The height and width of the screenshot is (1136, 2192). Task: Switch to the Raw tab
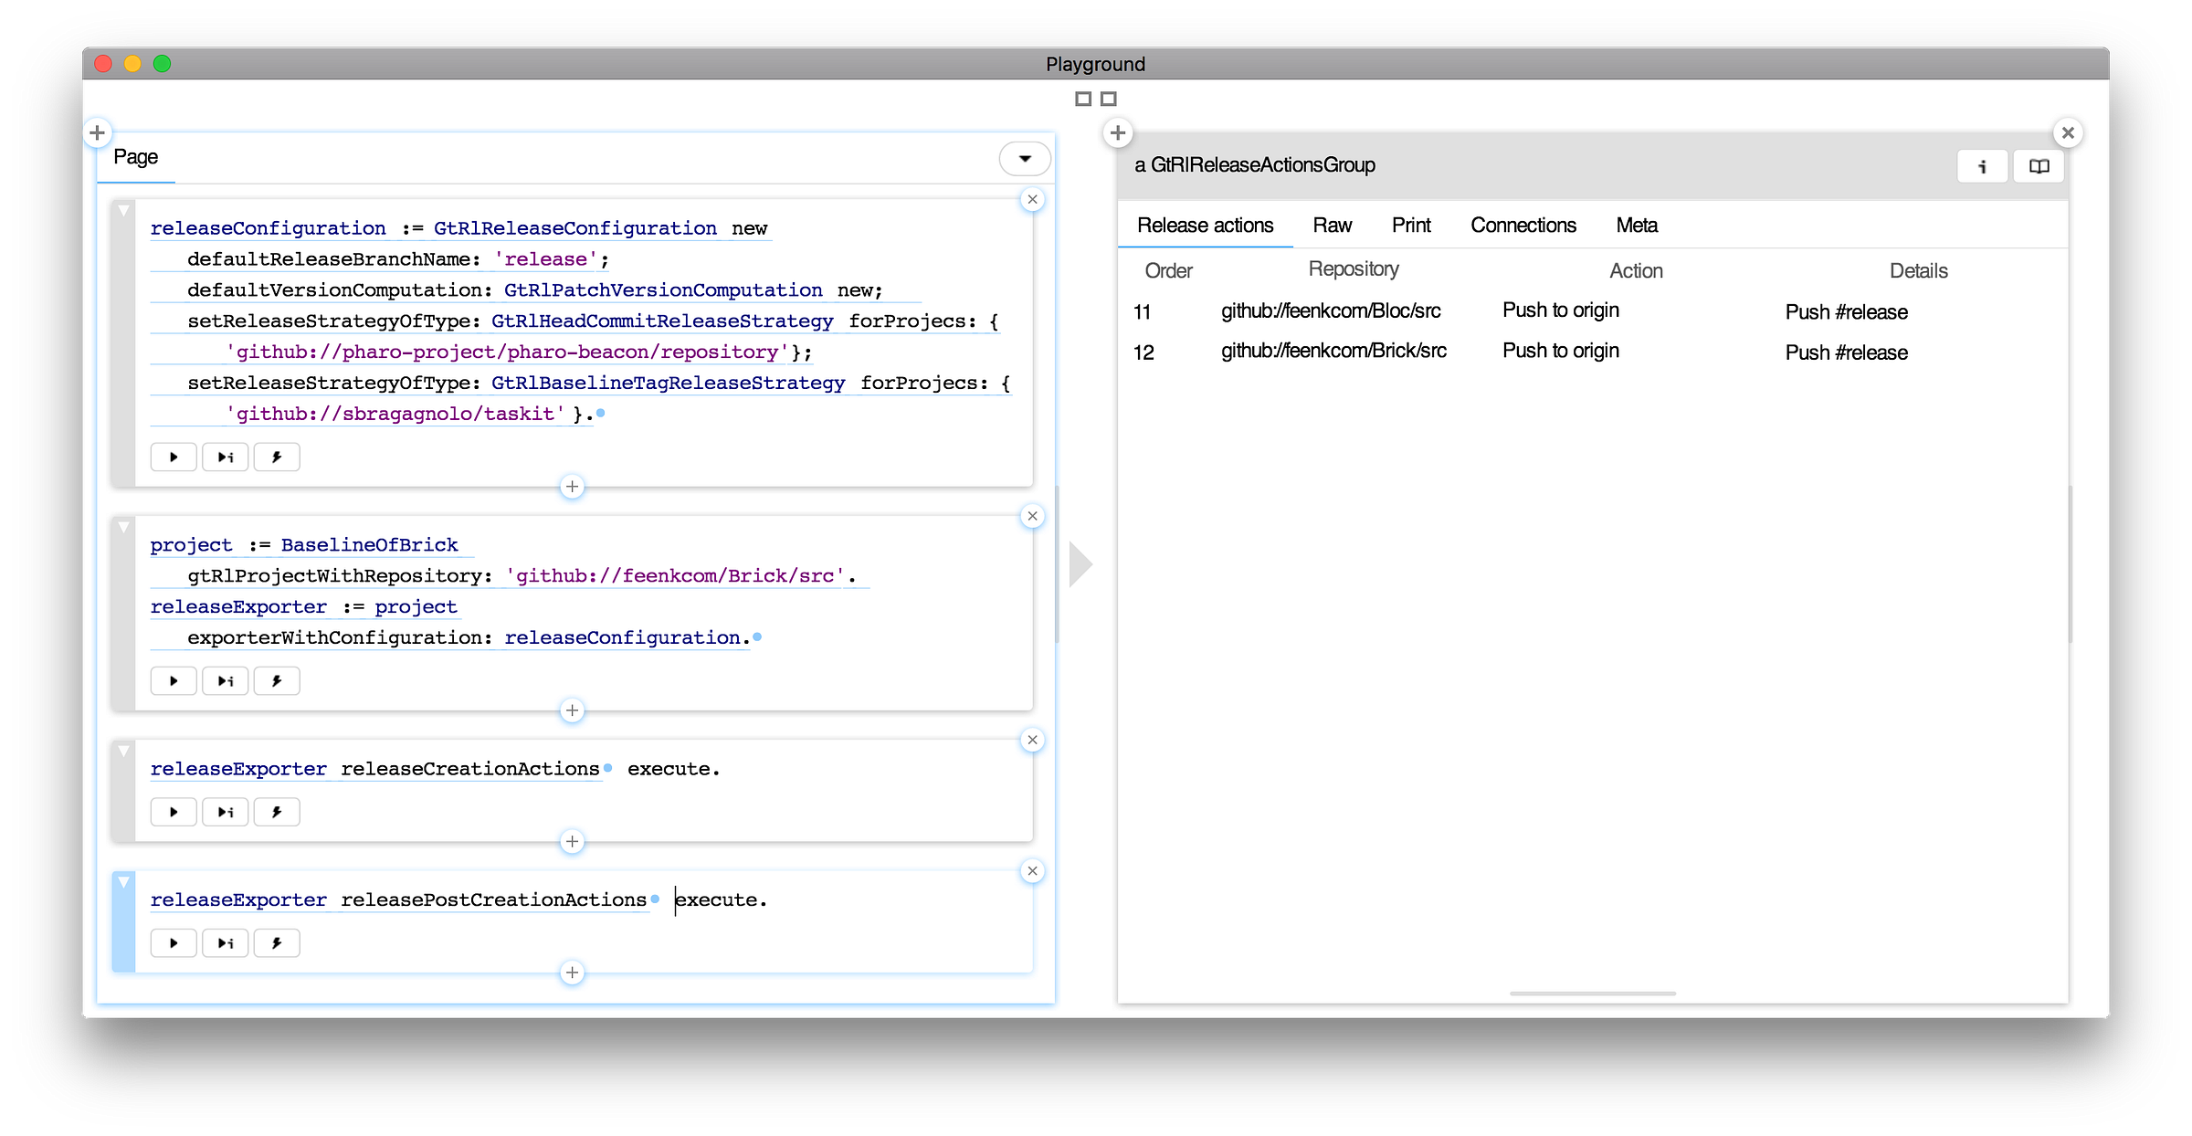(1332, 226)
